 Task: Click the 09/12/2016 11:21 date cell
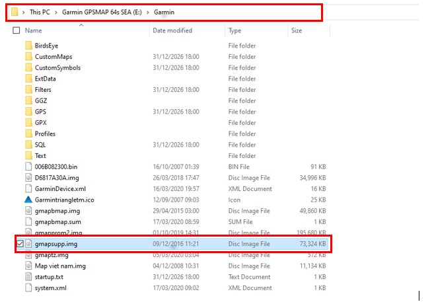click(176, 244)
